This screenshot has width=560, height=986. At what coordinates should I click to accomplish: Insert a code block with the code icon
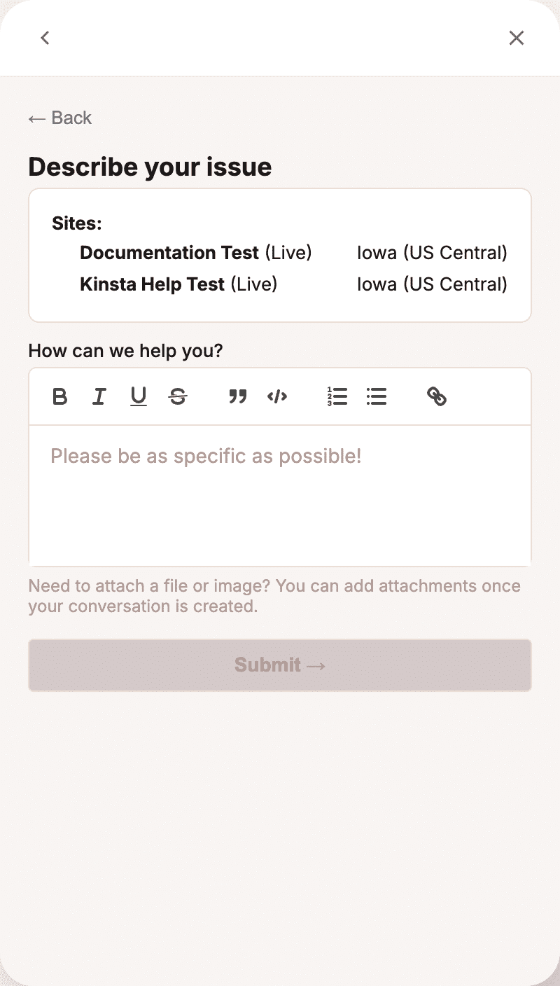pos(277,397)
